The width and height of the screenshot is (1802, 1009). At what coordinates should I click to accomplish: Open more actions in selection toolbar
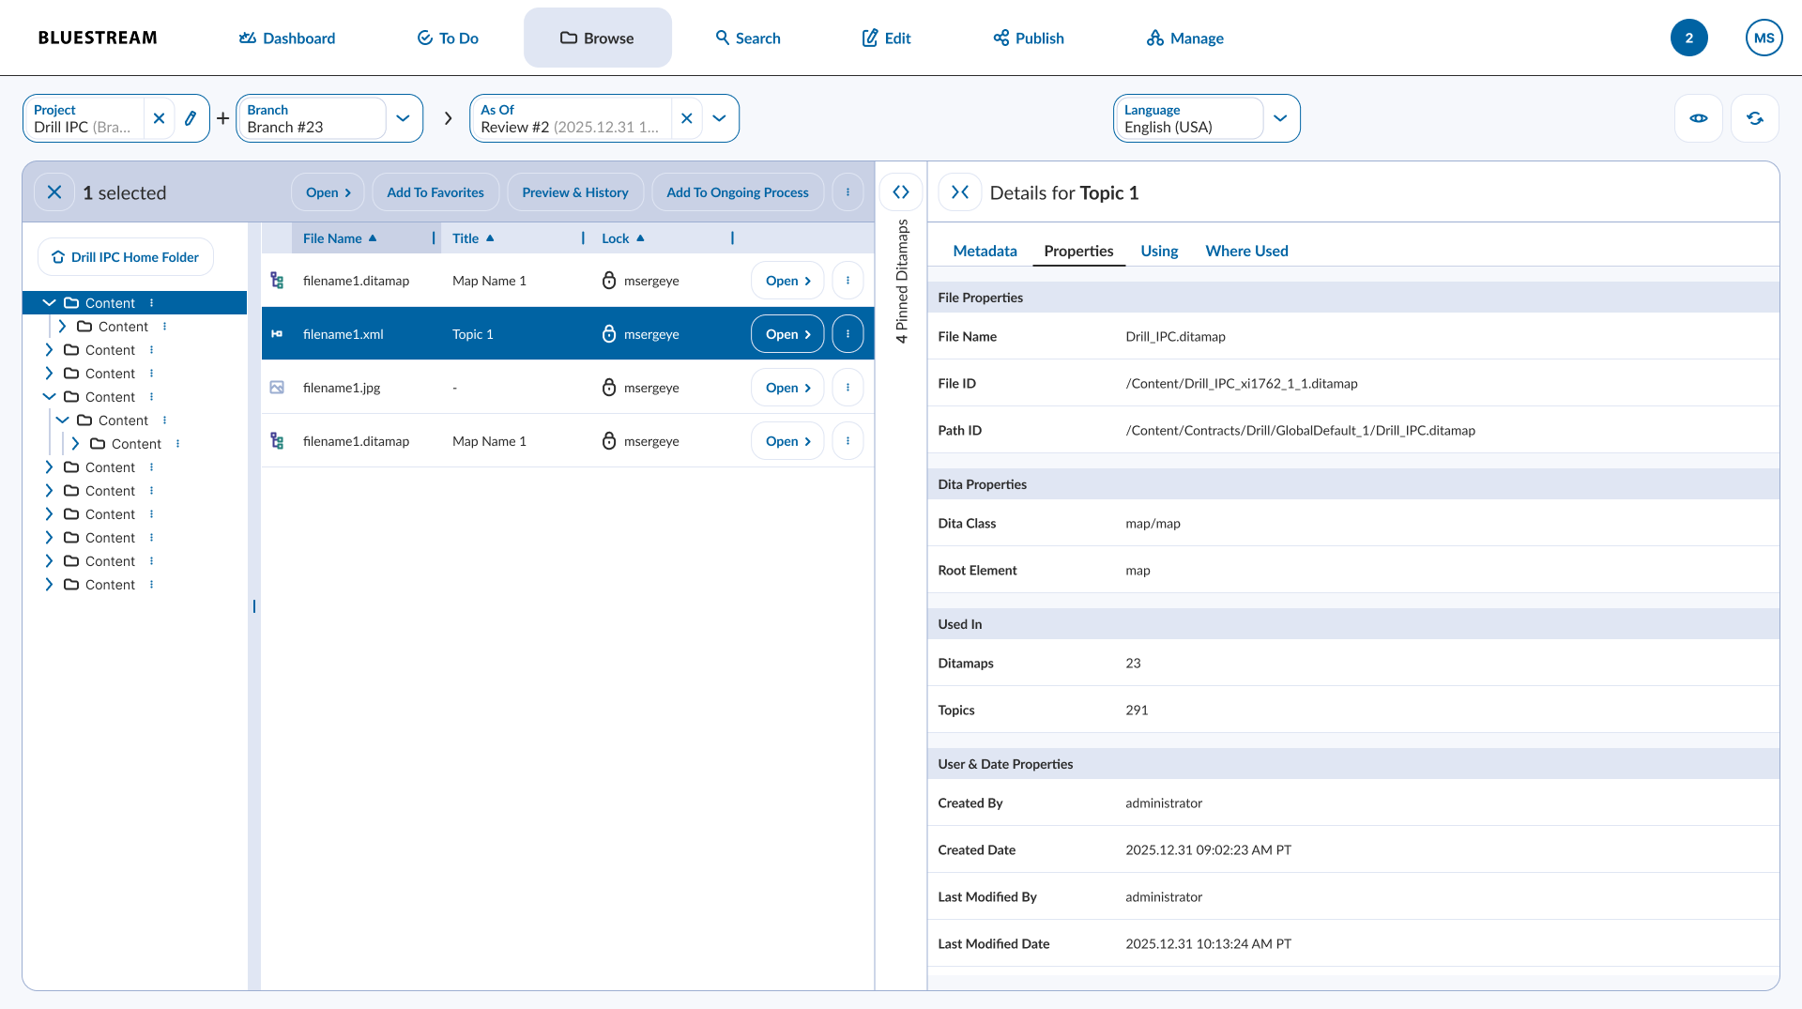pyautogui.click(x=848, y=192)
